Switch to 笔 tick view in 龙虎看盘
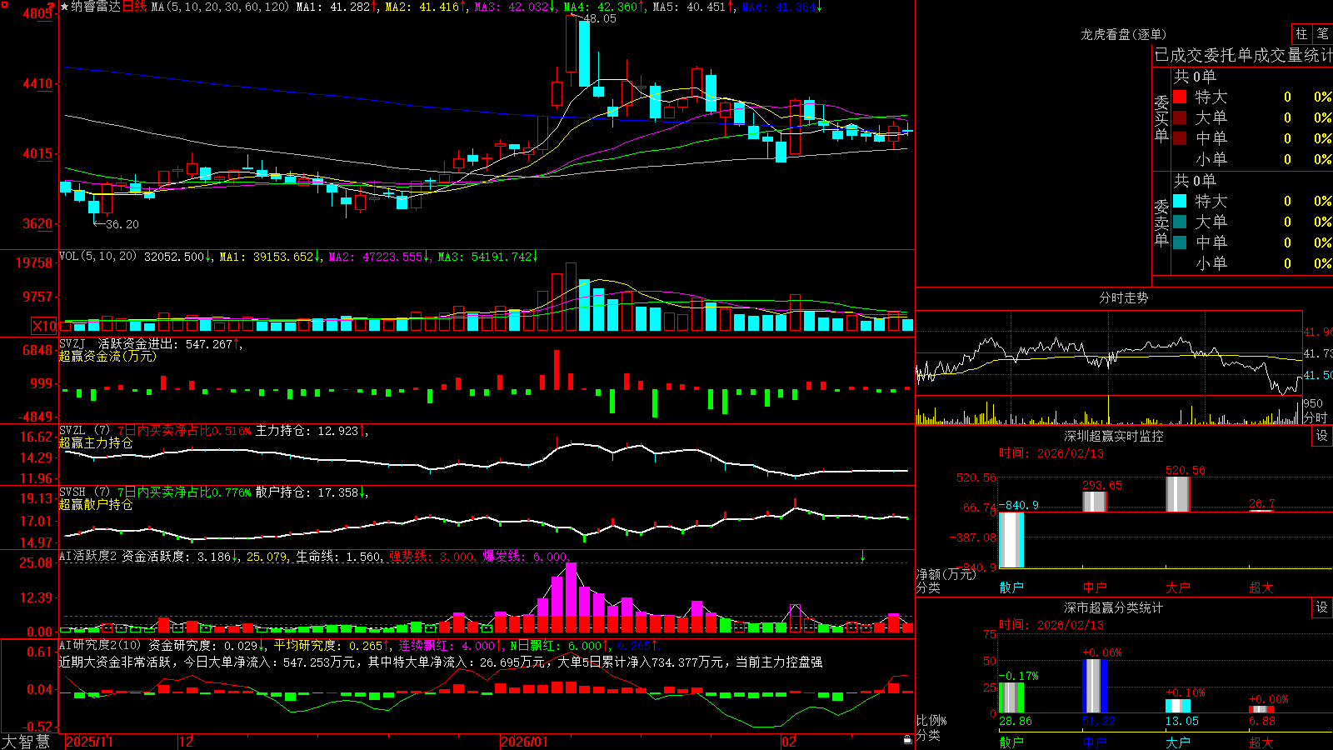The image size is (1333, 750). pyautogui.click(x=1323, y=33)
